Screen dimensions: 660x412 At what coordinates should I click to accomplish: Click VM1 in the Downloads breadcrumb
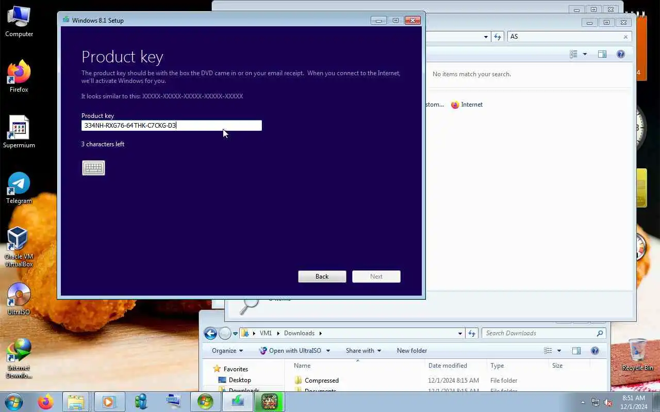266,333
